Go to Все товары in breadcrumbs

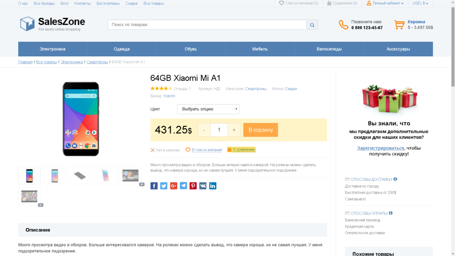[x=46, y=62]
